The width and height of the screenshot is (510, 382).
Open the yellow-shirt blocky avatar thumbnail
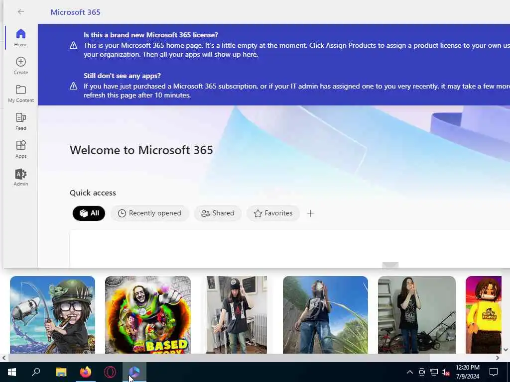pyautogui.click(x=483, y=314)
